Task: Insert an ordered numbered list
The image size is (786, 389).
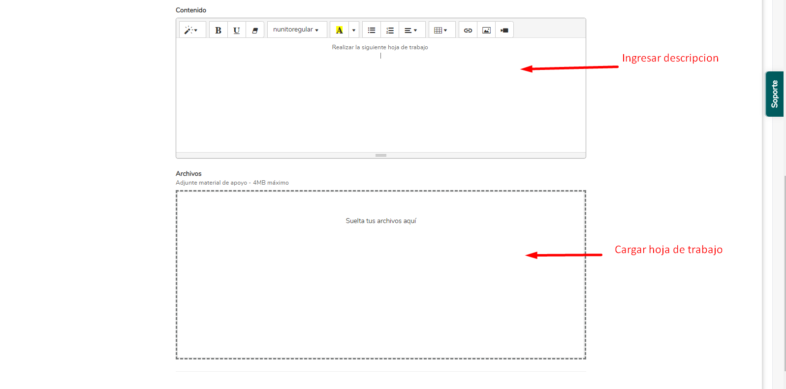Action: (x=390, y=30)
